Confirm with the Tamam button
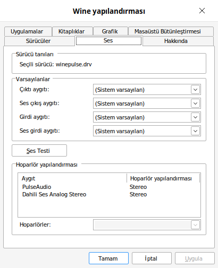The image size is (218, 268). tap(108, 258)
